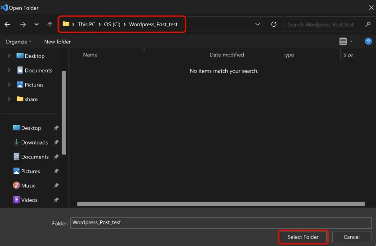Cancel the Open Folder dialog

pyautogui.click(x=351, y=237)
